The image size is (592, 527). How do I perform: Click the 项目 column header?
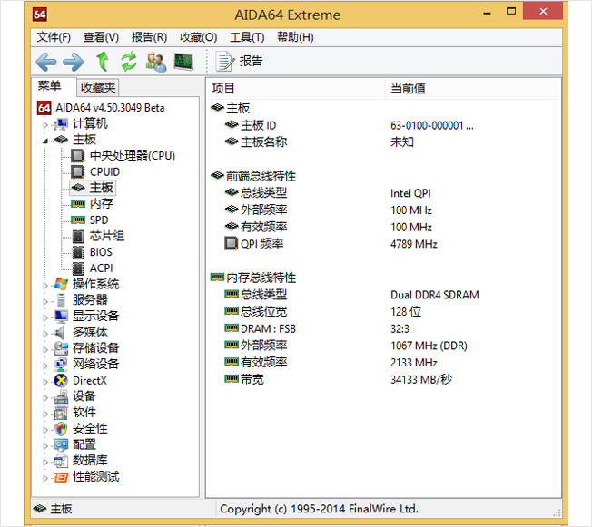[x=295, y=89]
